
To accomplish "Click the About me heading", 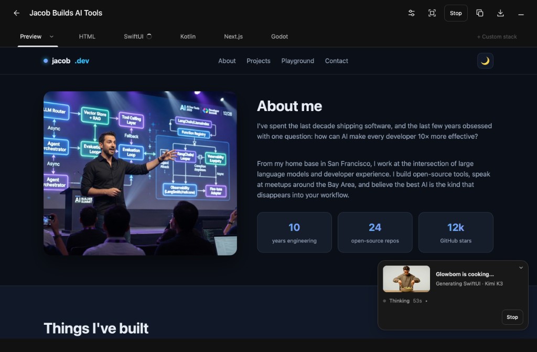I will 289,106.
